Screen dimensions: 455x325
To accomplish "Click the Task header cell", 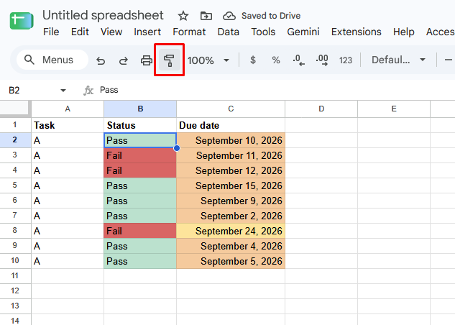I will tap(68, 125).
